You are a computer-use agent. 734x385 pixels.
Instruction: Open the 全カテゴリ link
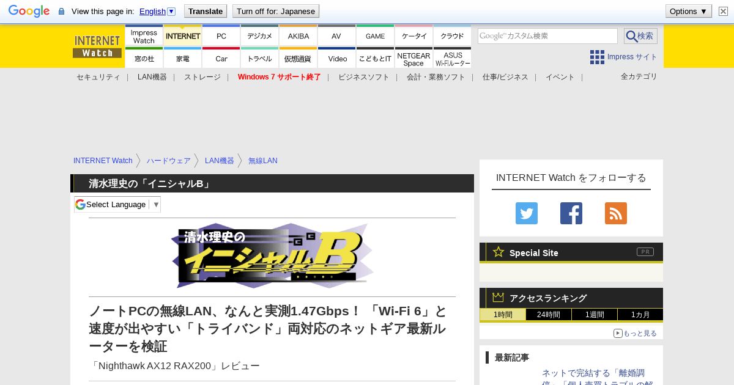pos(639,76)
